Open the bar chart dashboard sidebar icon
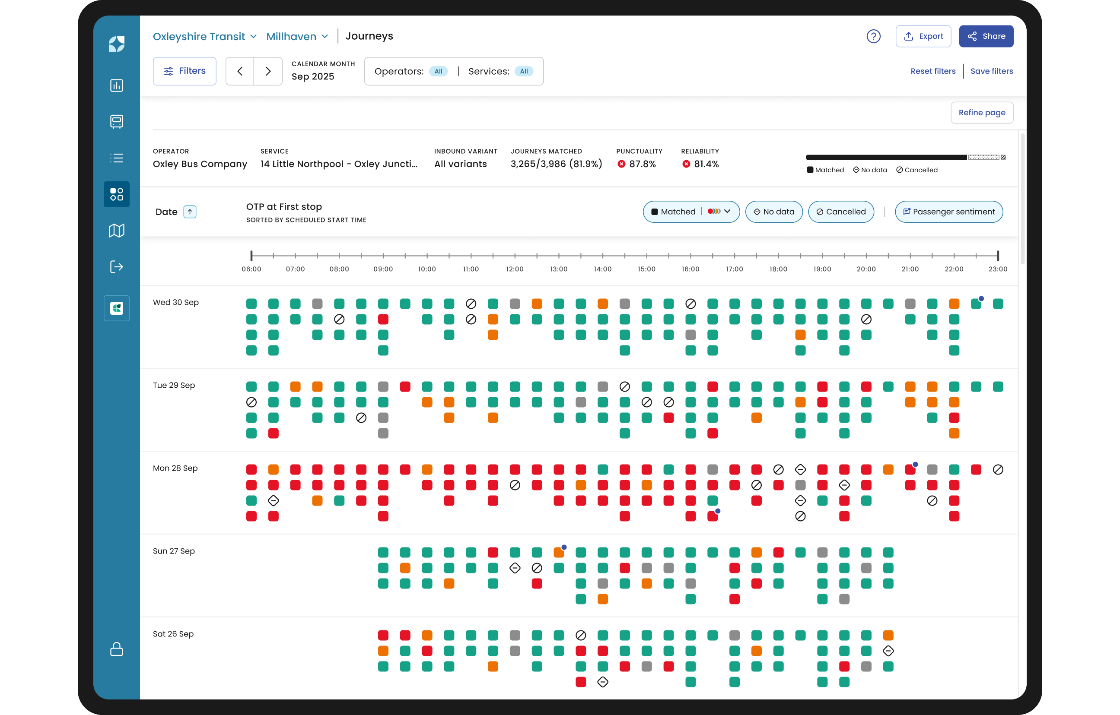 (x=116, y=85)
